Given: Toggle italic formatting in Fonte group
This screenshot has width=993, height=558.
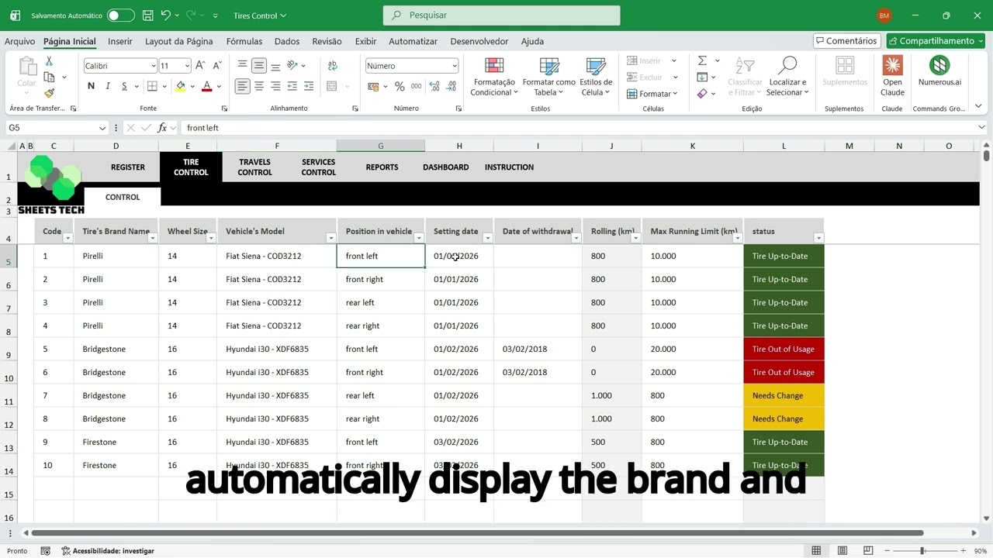Looking at the screenshot, I should (x=108, y=86).
